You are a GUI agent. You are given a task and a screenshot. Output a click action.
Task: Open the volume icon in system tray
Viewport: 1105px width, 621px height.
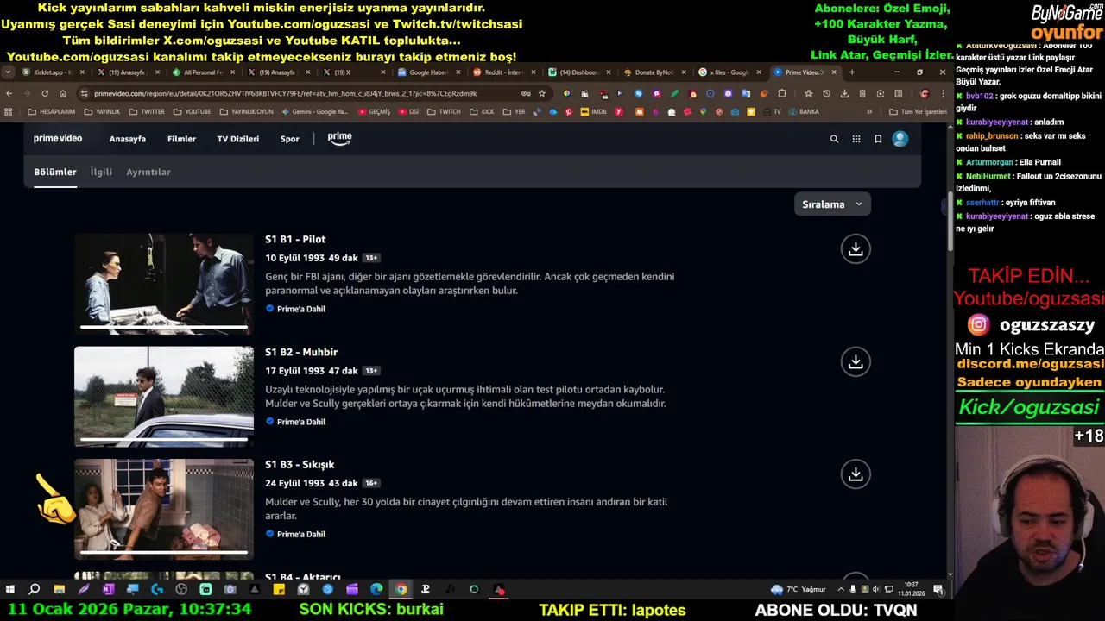pyautogui.click(x=876, y=590)
